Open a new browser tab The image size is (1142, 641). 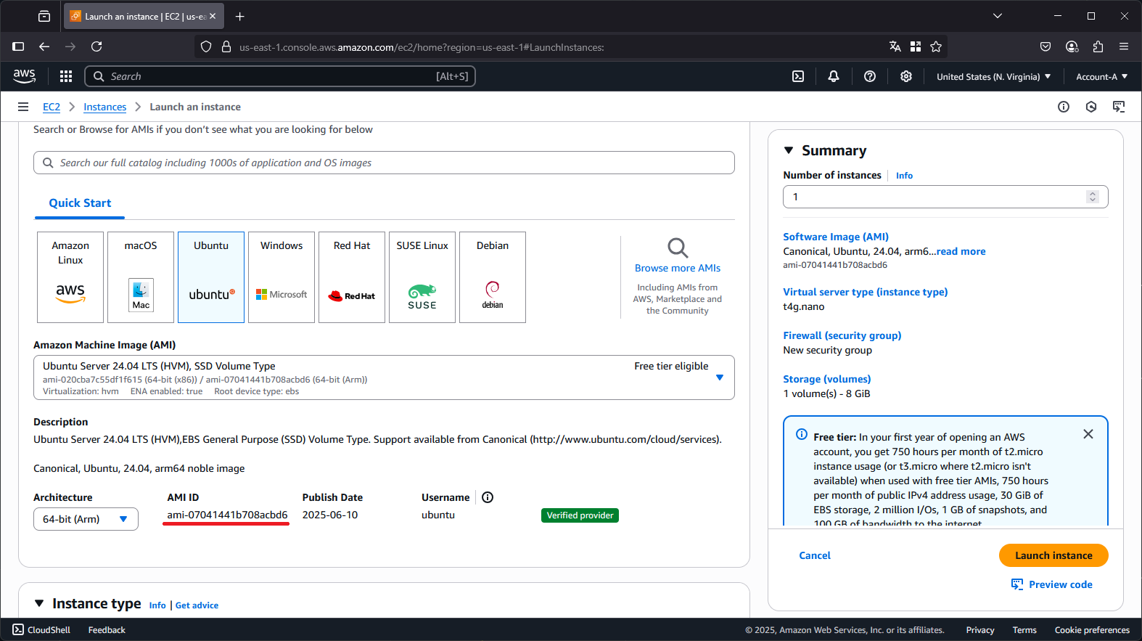[x=240, y=16]
